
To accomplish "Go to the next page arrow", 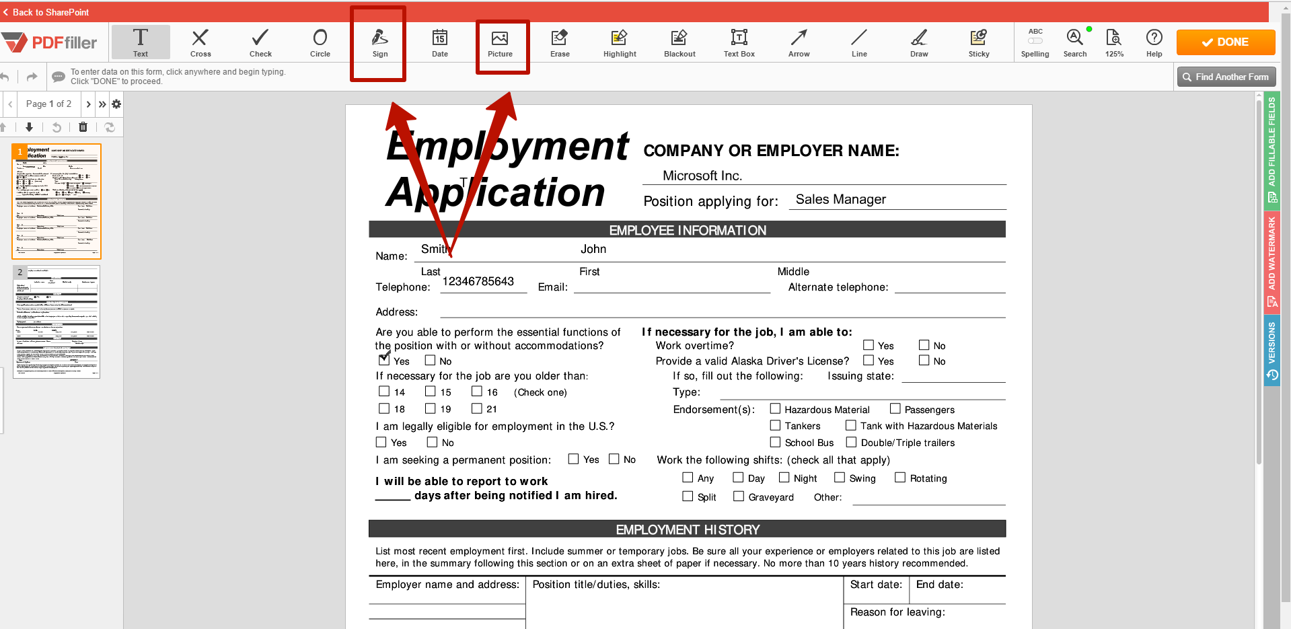I will pos(88,104).
